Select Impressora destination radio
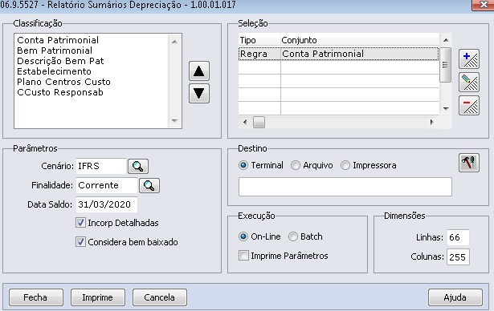This screenshot has width=494, height=311. (x=345, y=165)
